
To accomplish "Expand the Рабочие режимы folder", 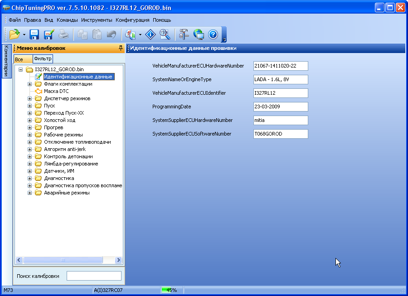I will 29,135.
